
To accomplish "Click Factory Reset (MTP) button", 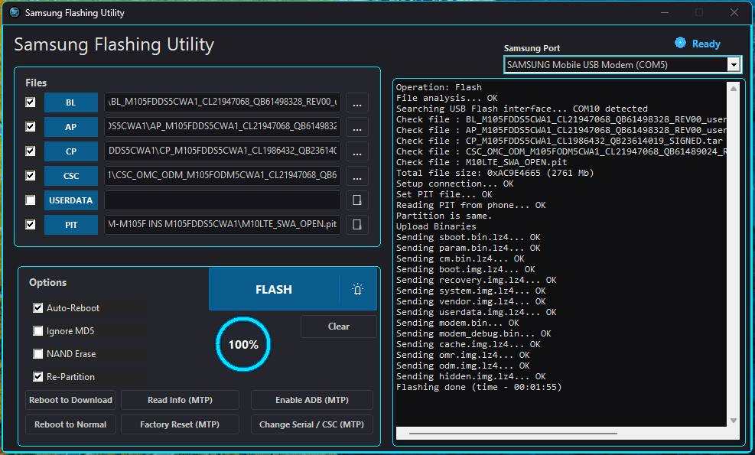I will coord(180,424).
